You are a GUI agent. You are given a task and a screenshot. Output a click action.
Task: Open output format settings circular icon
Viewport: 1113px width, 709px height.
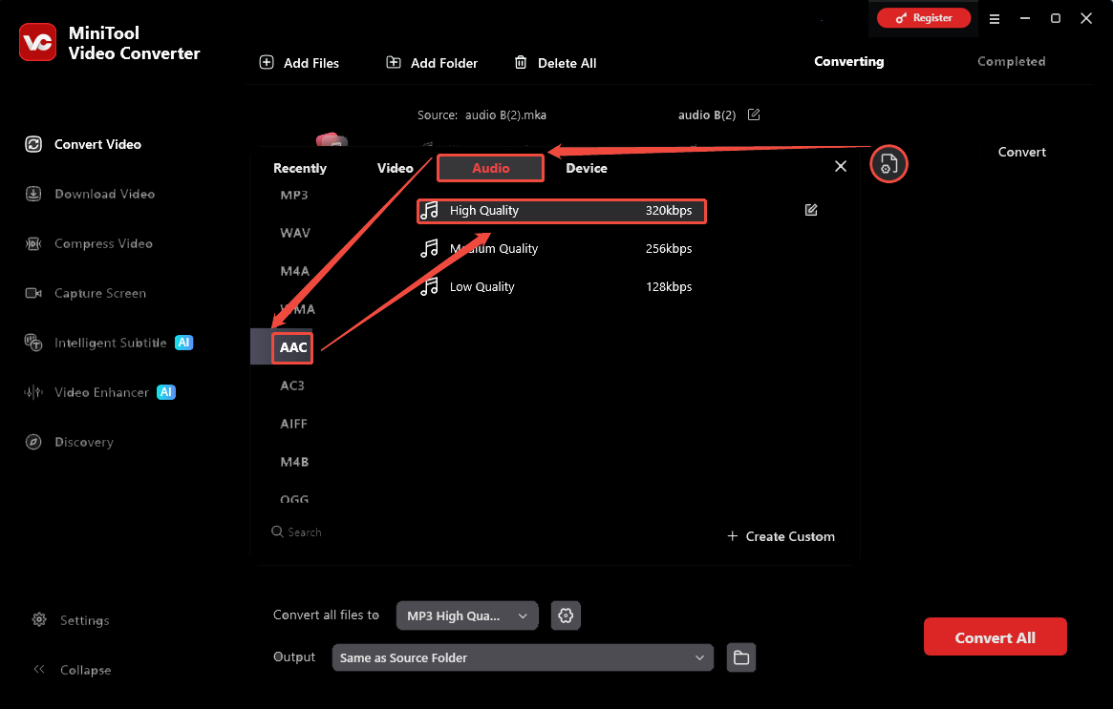click(x=888, y=164)
